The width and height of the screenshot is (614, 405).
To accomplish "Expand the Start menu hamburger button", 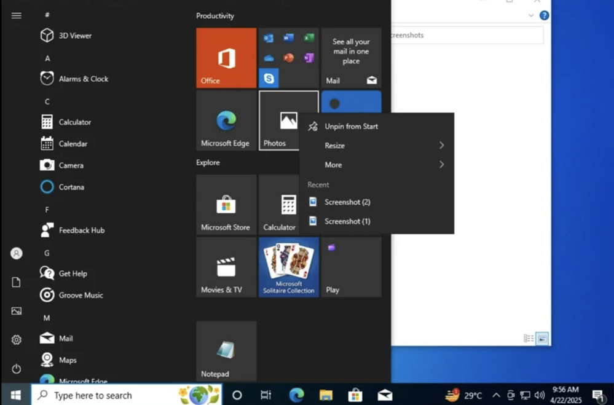I will coord(17,15).
